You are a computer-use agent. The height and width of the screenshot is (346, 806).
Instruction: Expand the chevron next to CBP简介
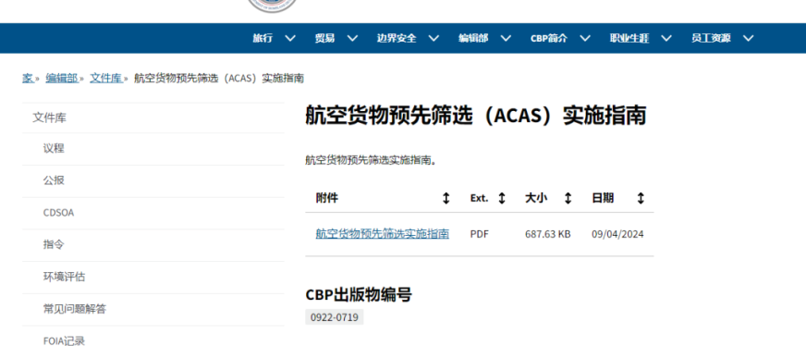tap(585, 38)
